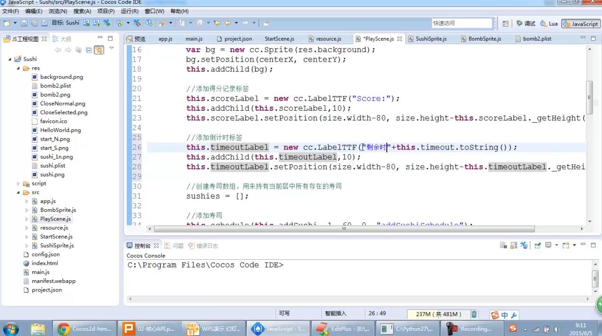Click the 快速访问 quick access field

click(x=462, y=23)
